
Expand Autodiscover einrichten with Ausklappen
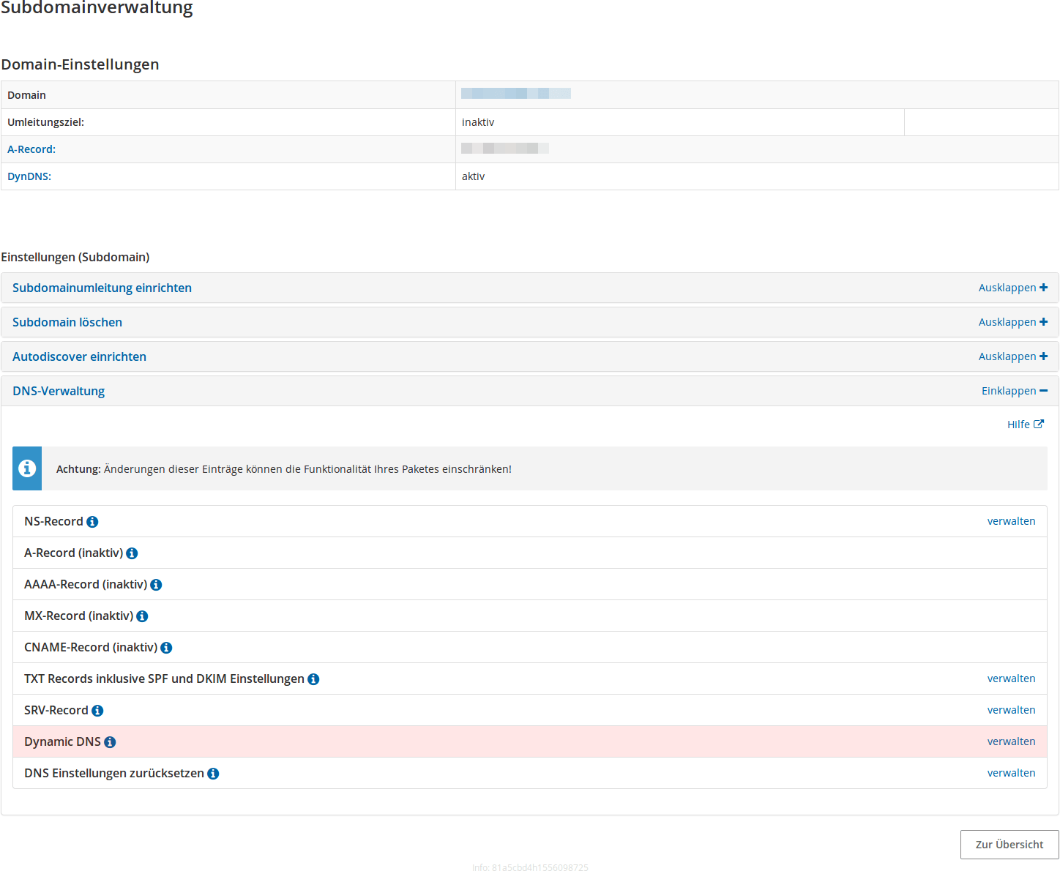pyautogui.click(x=1012, y=356)
